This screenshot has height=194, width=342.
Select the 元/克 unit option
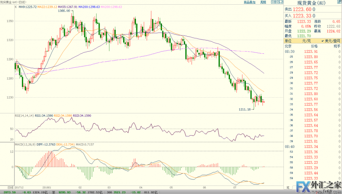pos(307,41)
